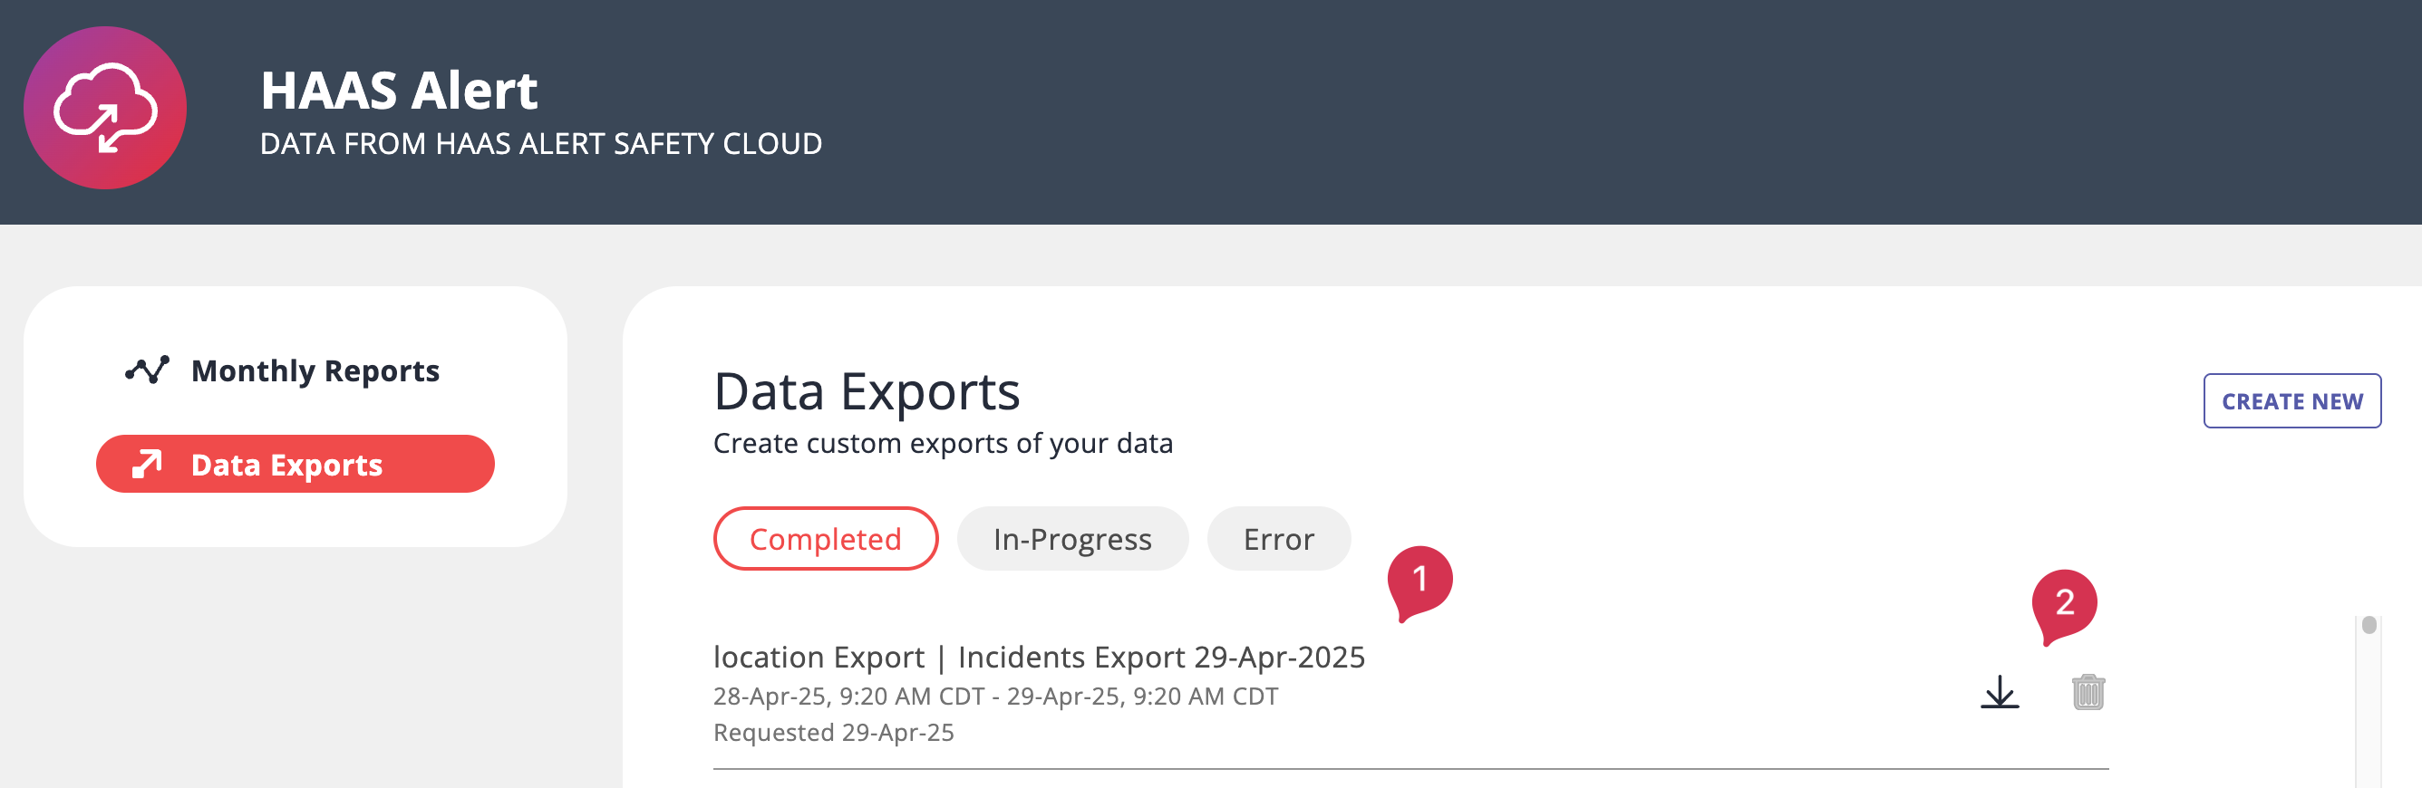Click the HAAS Alert title text
The image size is (2422, 788).
coord(399,91)
